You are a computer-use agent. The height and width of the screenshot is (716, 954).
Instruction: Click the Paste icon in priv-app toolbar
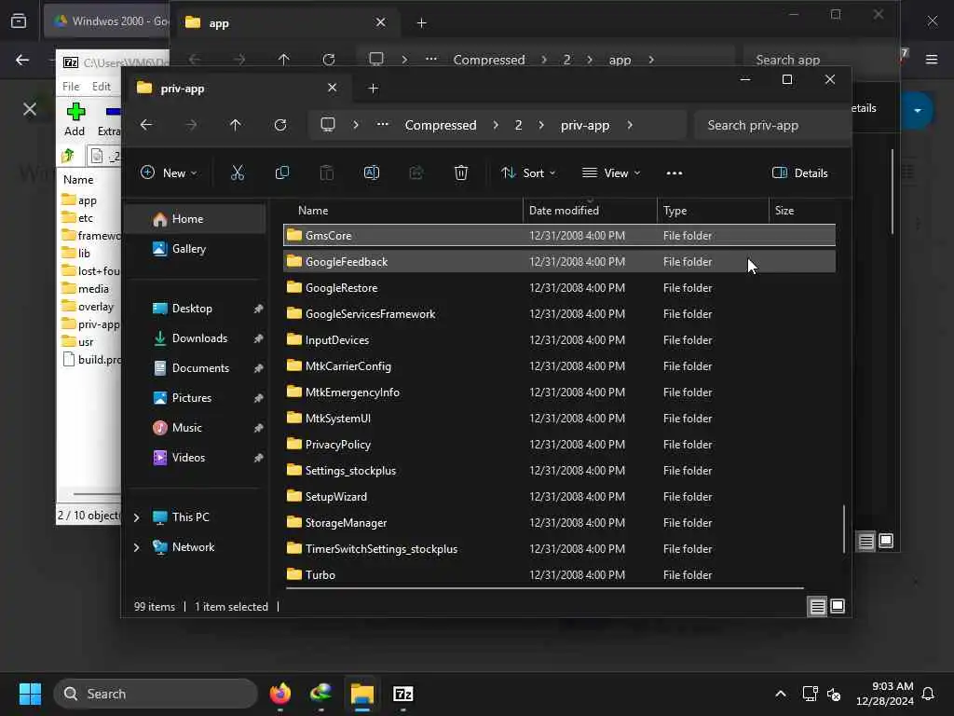[x=327, y=172]
